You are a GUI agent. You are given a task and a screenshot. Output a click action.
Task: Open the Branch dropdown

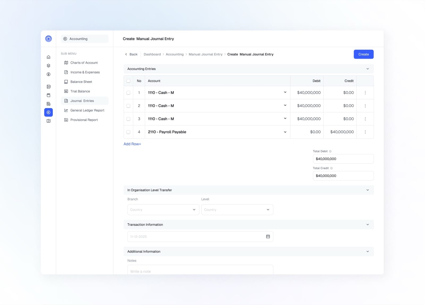pyautogui.click(x=163, y=210)
